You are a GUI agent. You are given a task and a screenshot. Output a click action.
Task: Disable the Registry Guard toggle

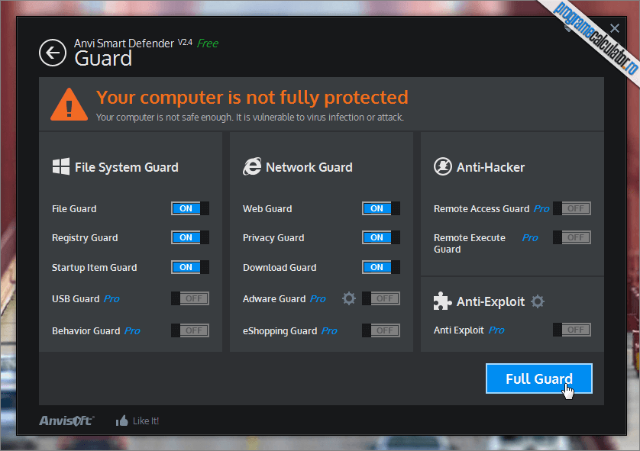[x=190, y=237]
